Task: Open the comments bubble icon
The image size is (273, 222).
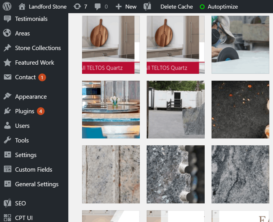Action: pyautogui.click(x=97, y=7)
